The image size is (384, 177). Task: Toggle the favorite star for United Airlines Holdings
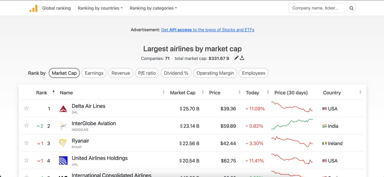coord(27,160)
